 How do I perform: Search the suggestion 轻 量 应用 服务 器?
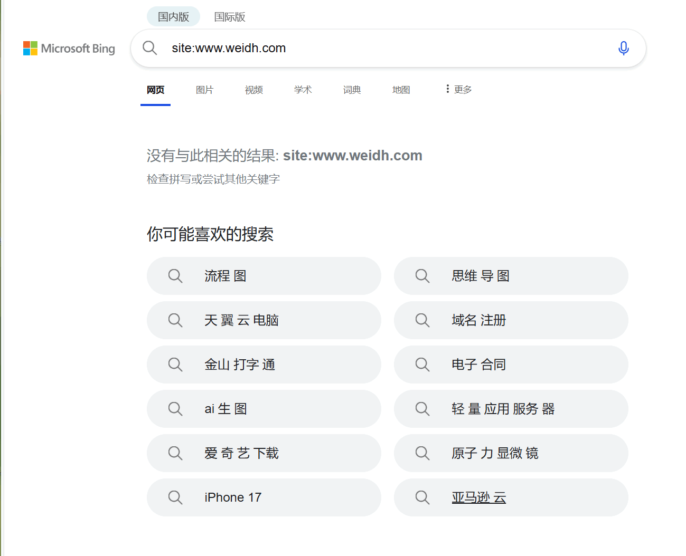(511, 409)
